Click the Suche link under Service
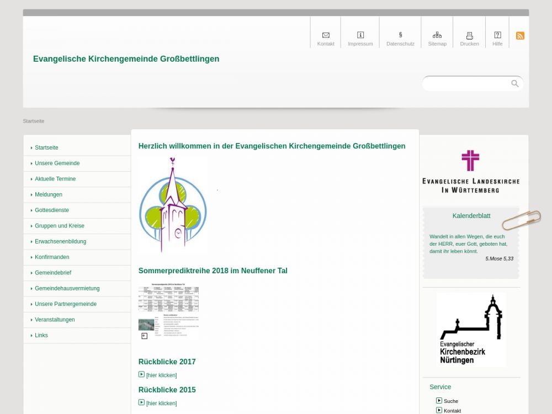The image size is (552, 414). pyautogui.click(x=450, y=401)
